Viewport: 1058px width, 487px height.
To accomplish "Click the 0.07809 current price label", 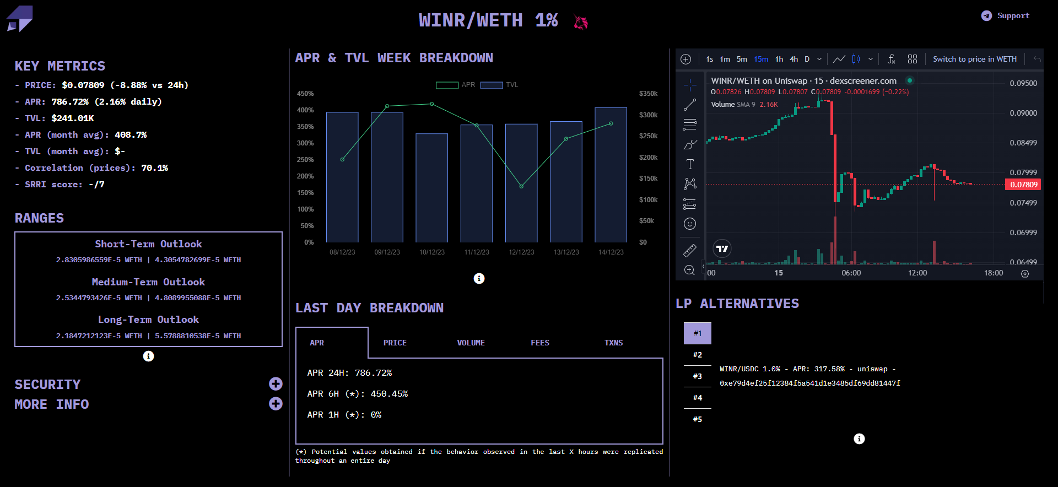I will tap(1023, 185).
